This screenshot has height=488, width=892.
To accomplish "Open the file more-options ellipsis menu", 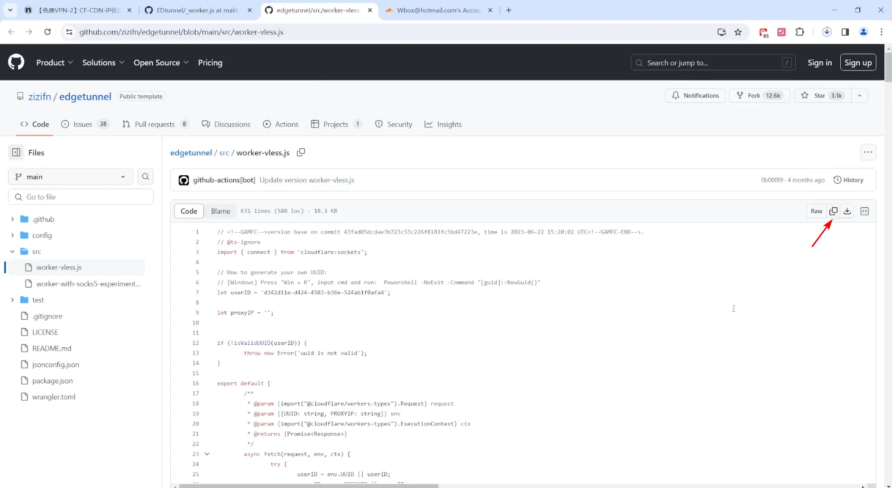I will click(x=868, y=153).
